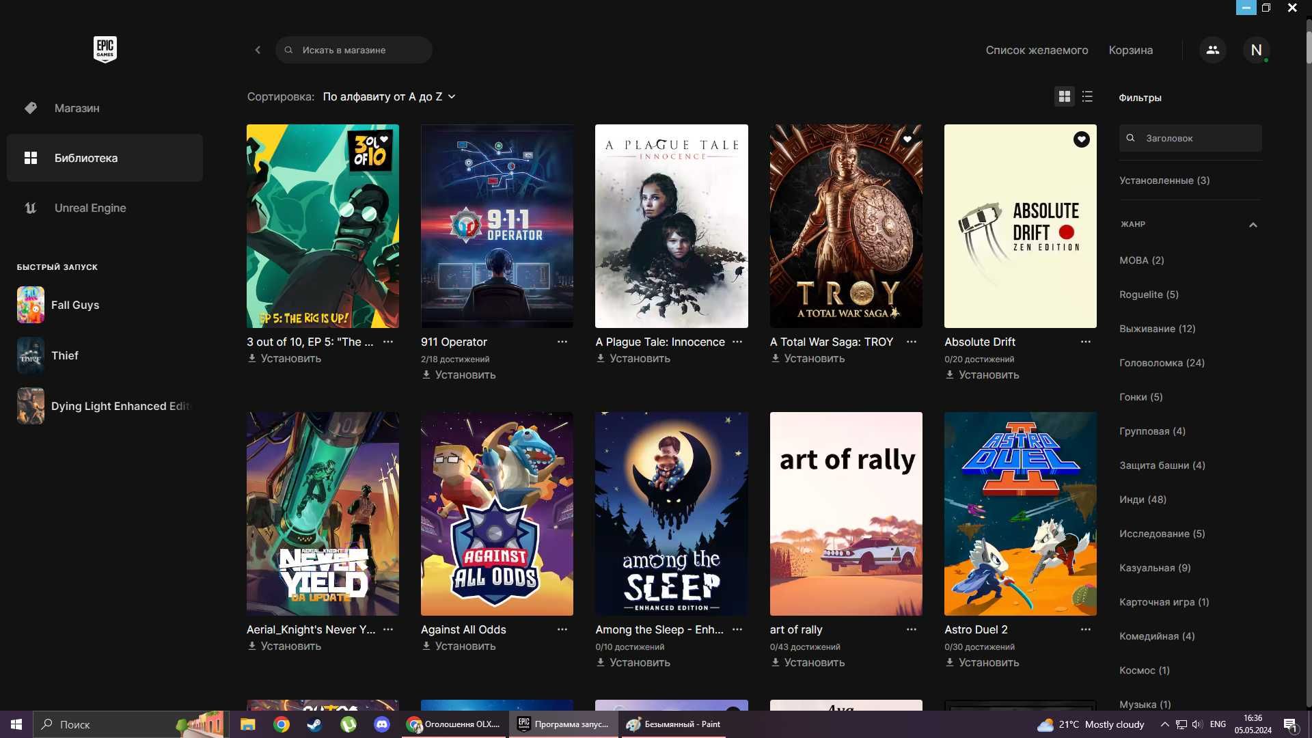Switch to Paint window in taskbar

click(x=673, y=724)
